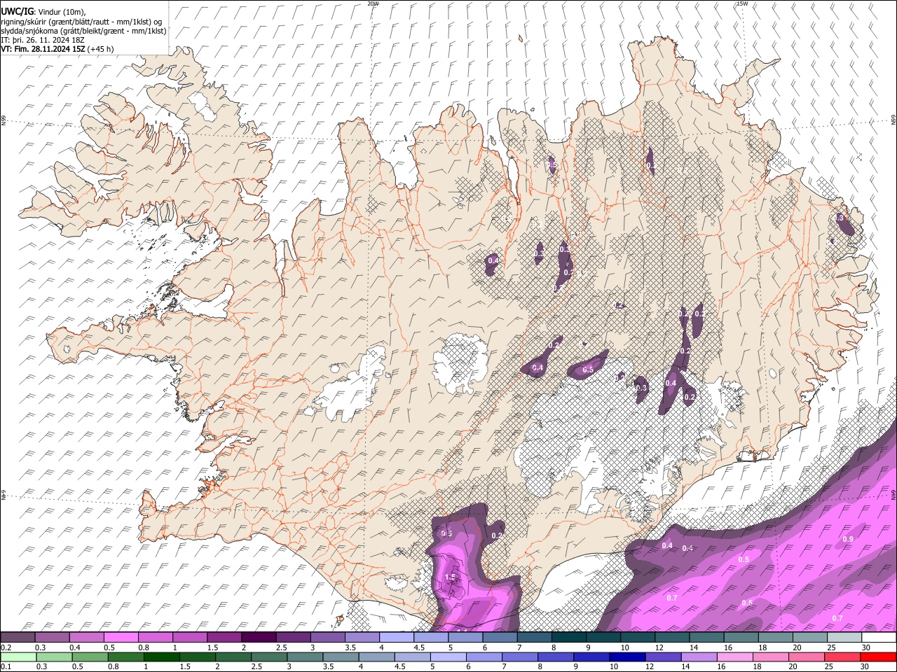Viewport: 897px width, 672px height.
Task: Click the 2–2.5 green swatch in bottom row
Action: tap(233, 657)
